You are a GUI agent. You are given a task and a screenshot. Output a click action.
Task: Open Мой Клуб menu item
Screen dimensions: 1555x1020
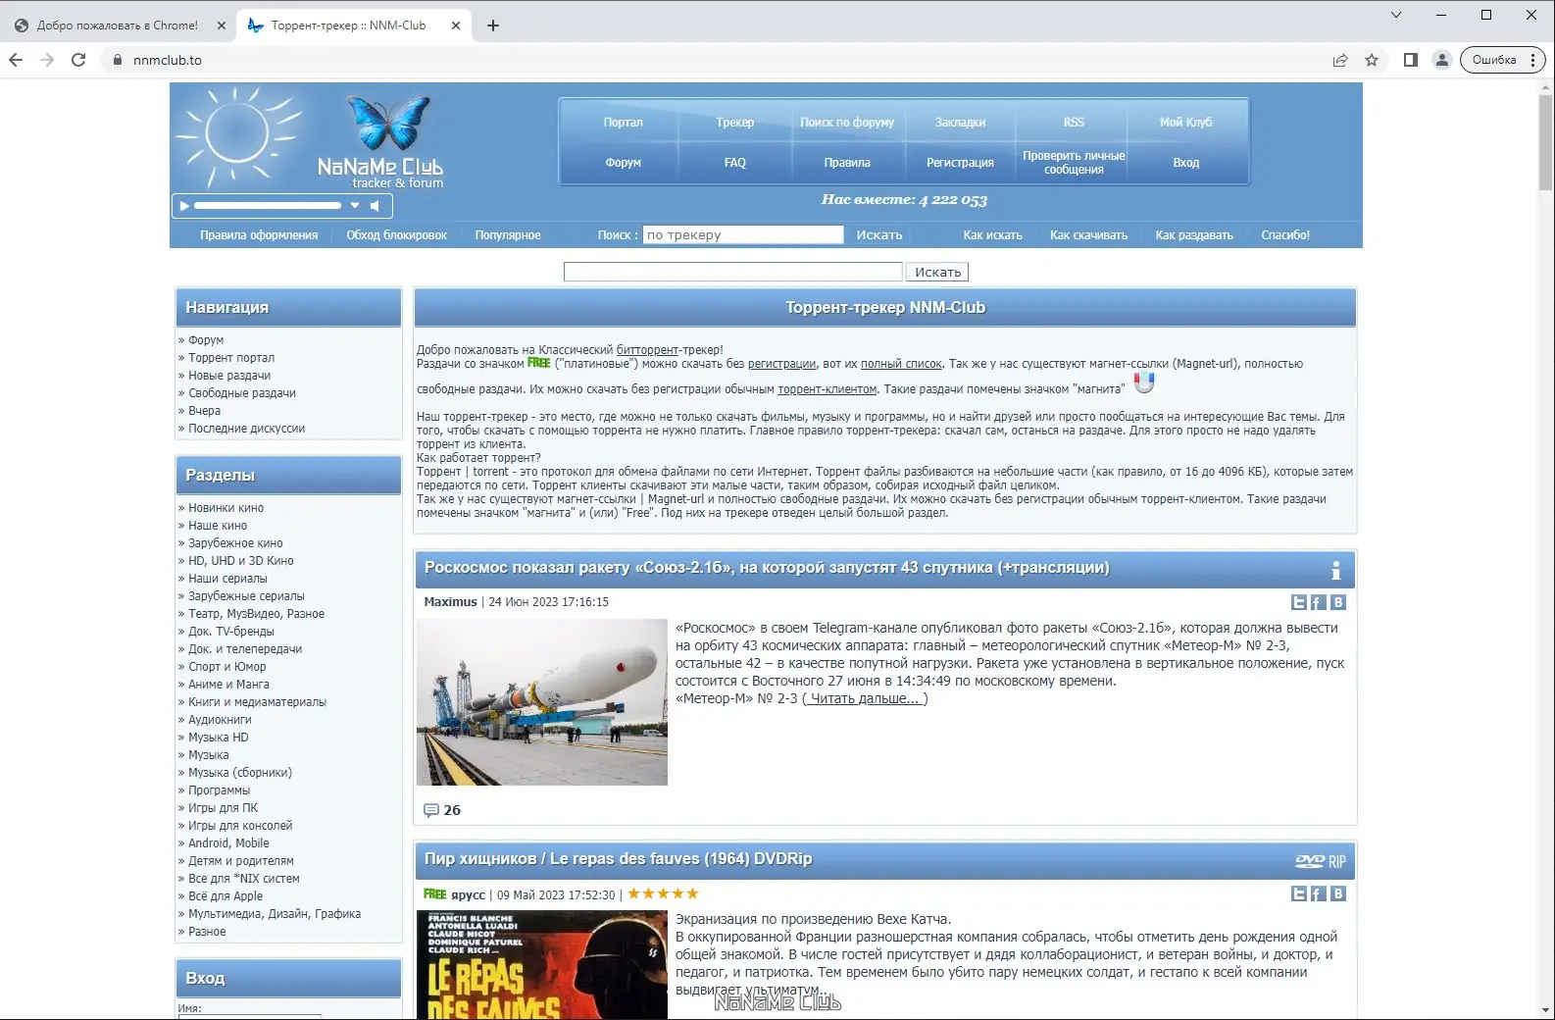click(1186, 123)
